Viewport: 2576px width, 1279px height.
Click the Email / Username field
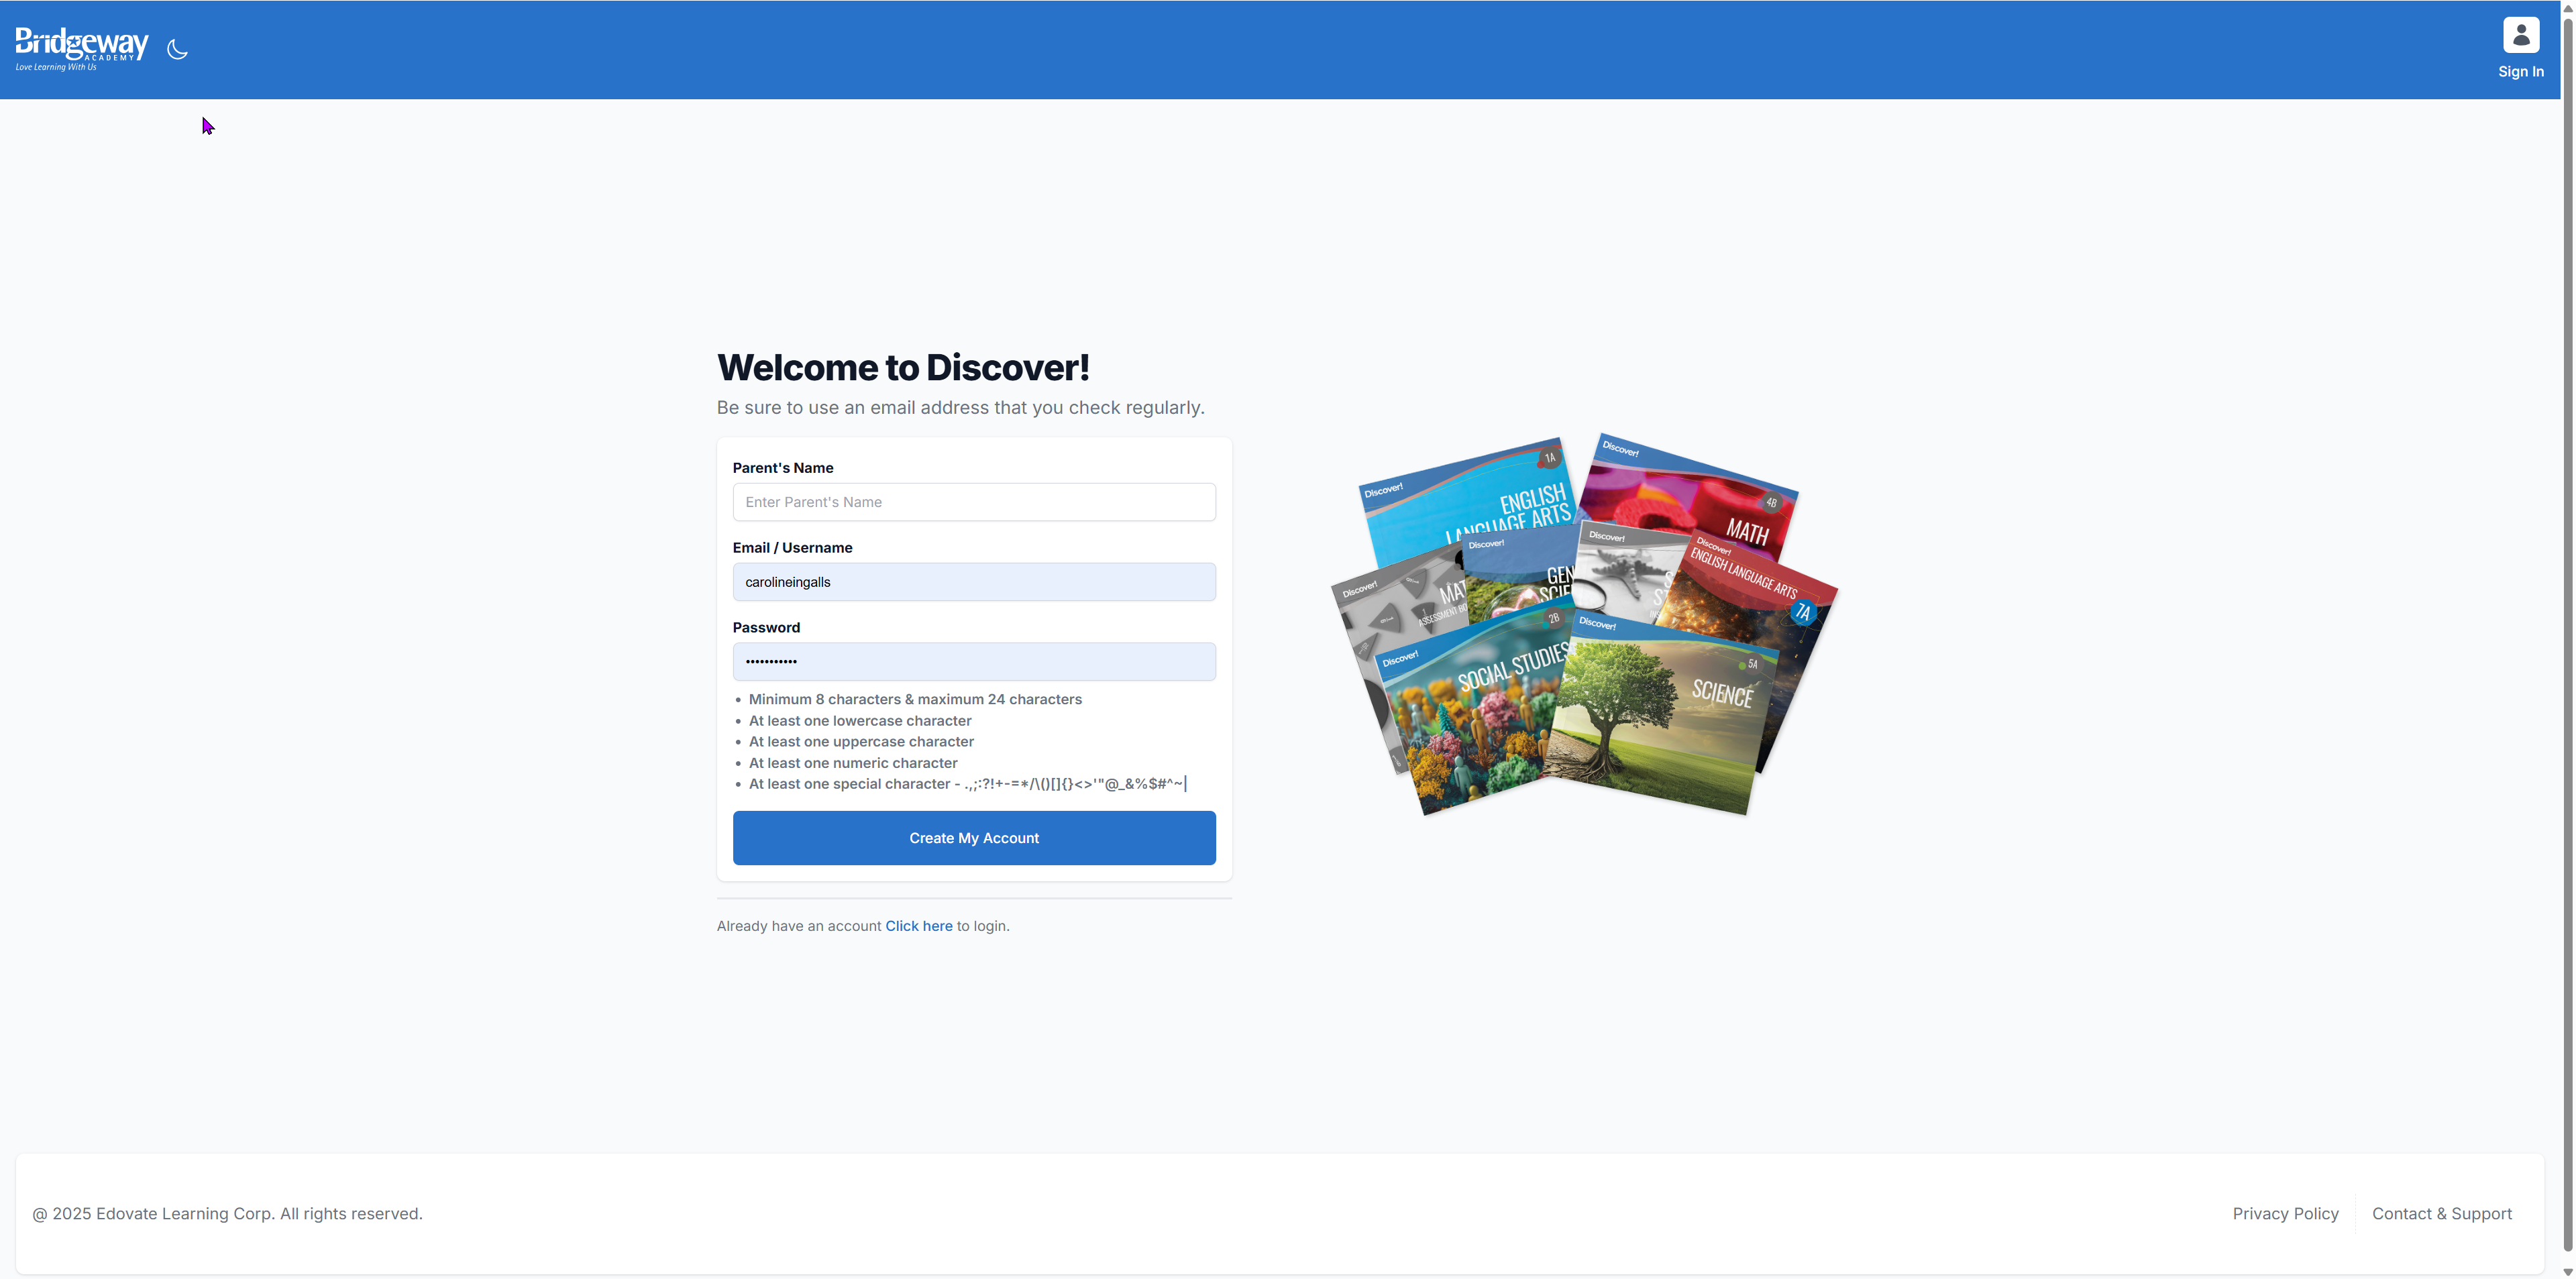click(x=973, y=582)
